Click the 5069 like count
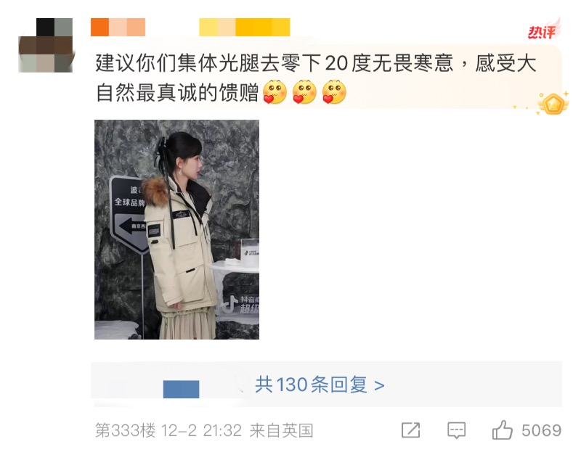This screenshot has height=452, width=581. 541,430
